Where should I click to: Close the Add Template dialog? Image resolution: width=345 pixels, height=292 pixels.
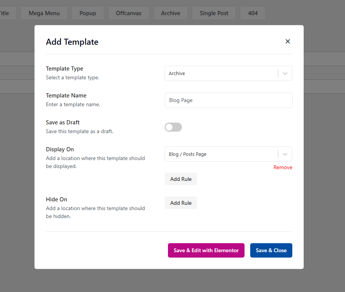point(288,41)
